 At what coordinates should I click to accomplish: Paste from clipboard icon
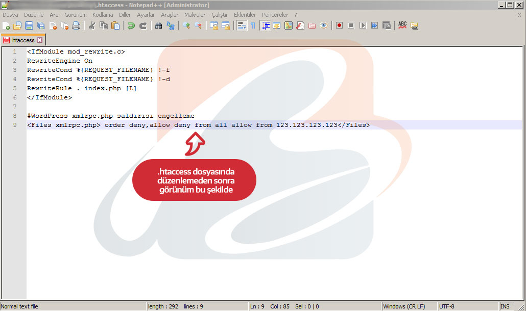115,26
